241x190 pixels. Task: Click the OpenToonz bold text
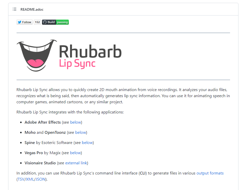pos(55,133)
